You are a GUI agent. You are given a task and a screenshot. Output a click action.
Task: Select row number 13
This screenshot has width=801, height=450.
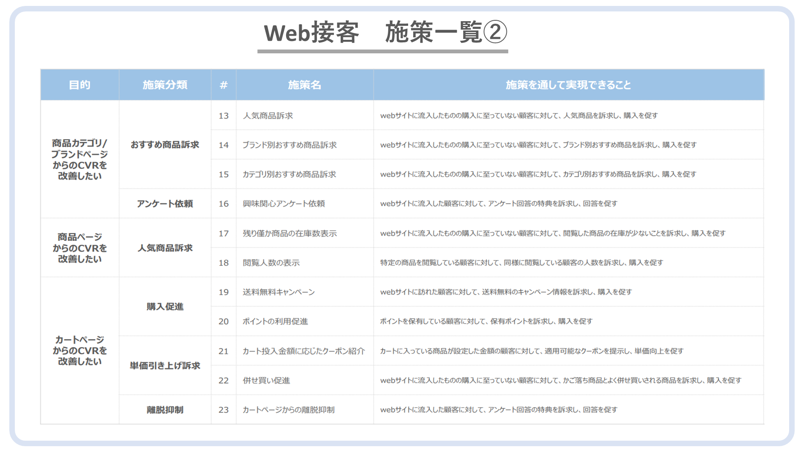point(224,116)
